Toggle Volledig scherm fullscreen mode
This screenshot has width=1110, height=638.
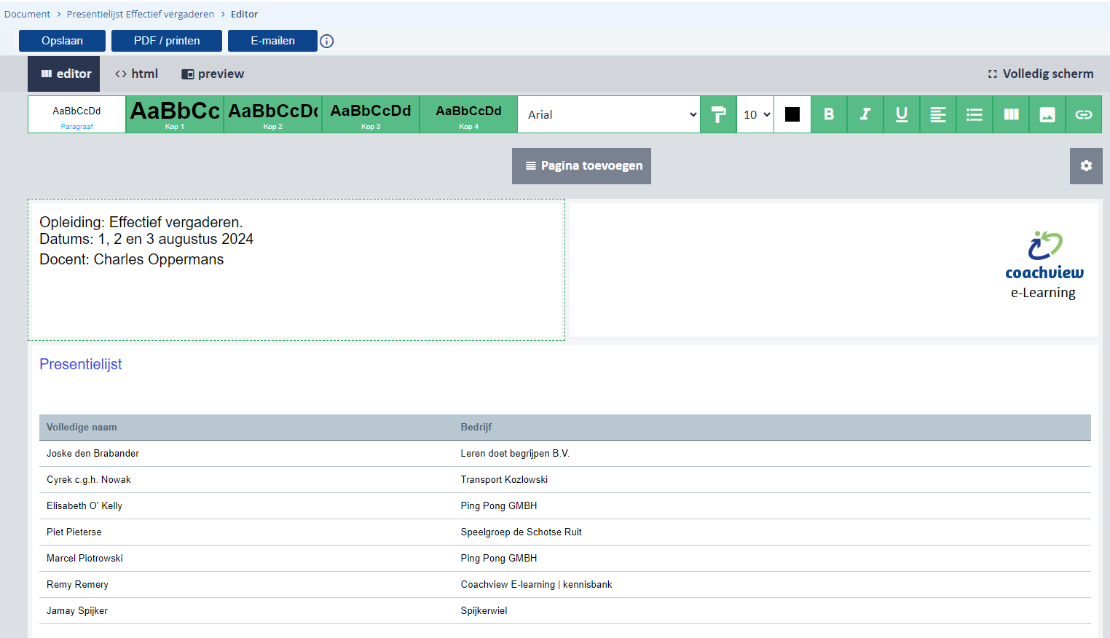pyautogui.click(x=1041, y=74)
